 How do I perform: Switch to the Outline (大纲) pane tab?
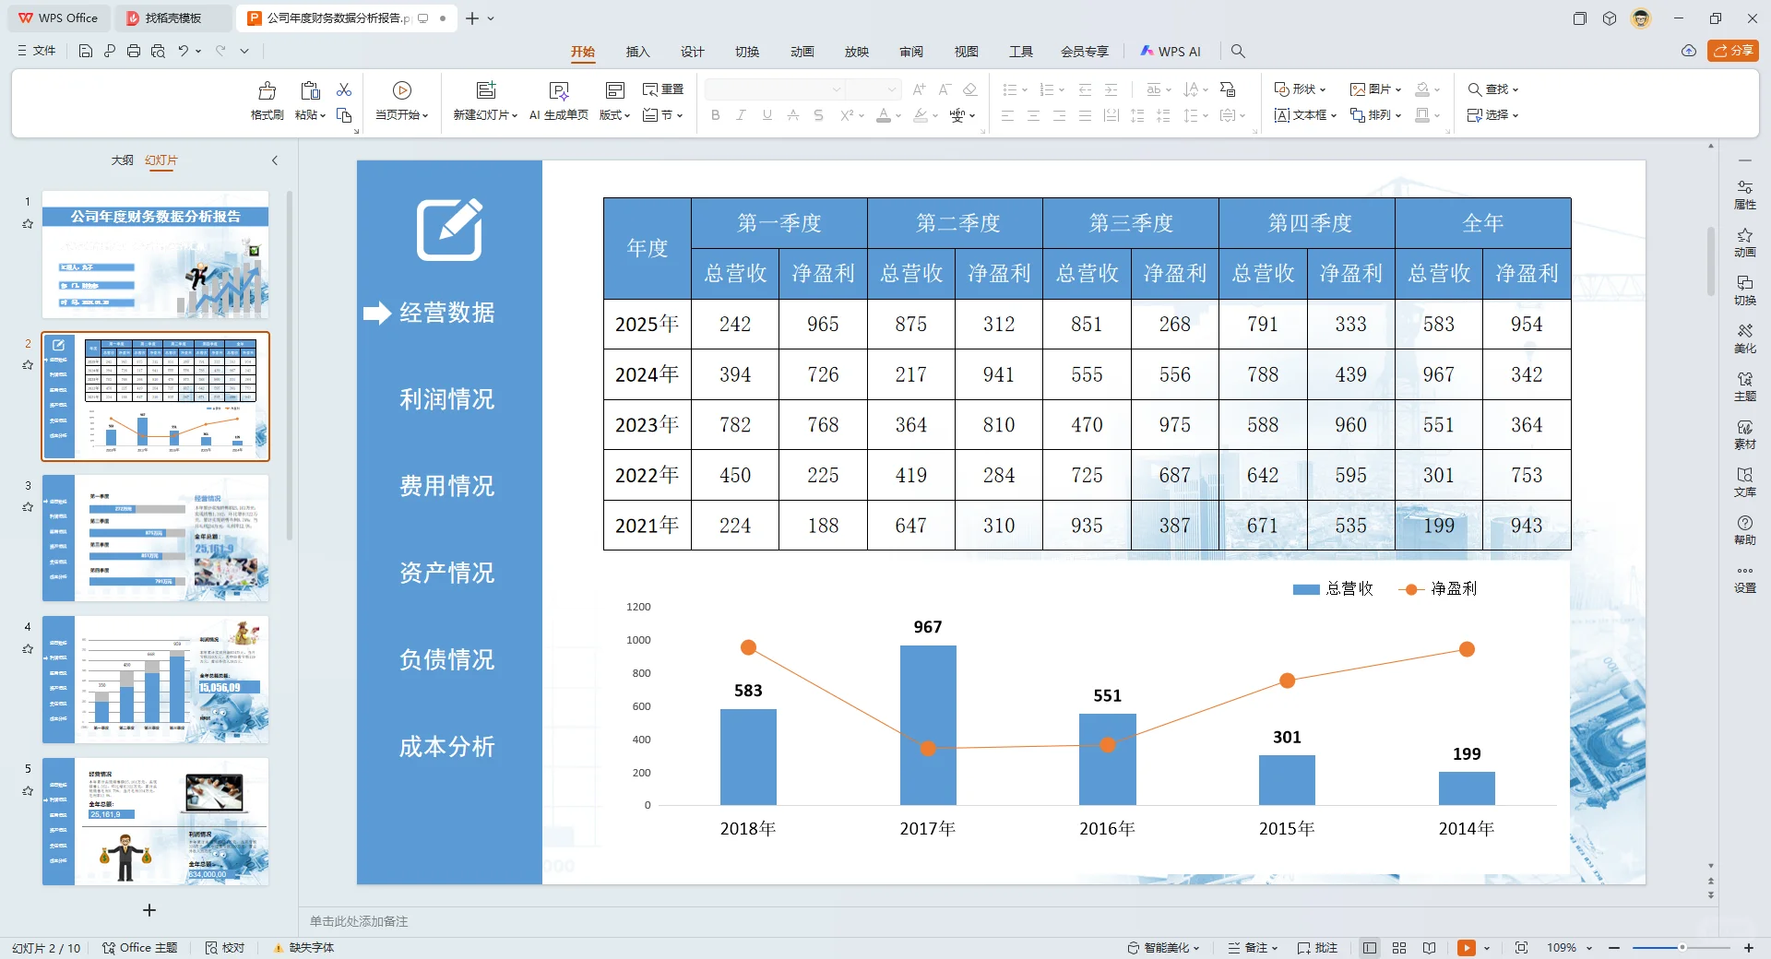click(122, 160)
